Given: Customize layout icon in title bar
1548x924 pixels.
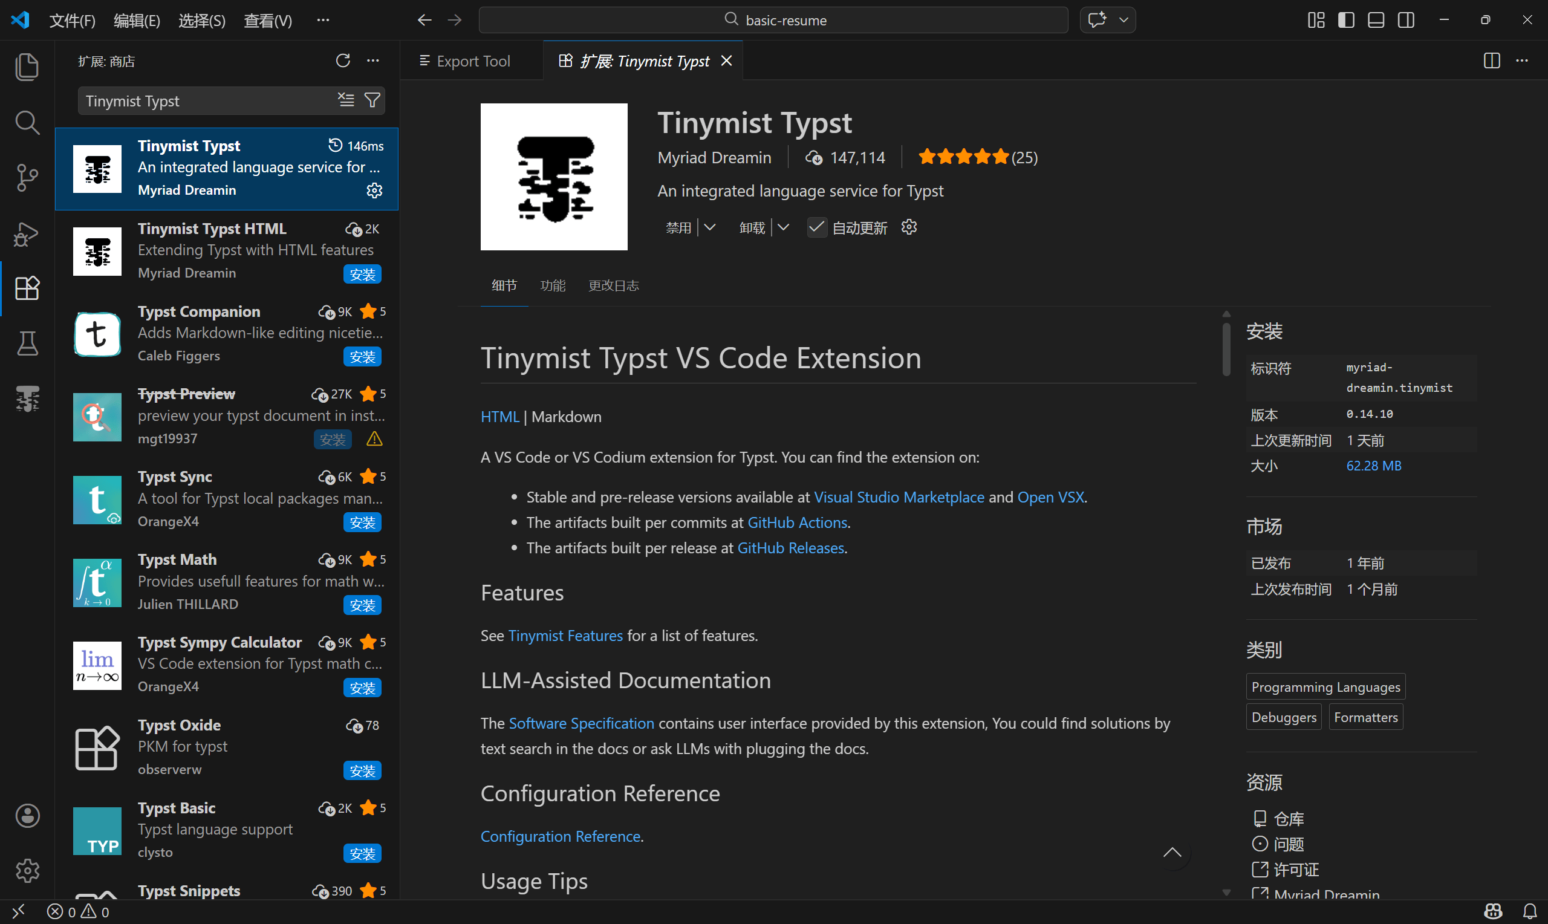Looking at the screenshot, I should [1316, 20].
